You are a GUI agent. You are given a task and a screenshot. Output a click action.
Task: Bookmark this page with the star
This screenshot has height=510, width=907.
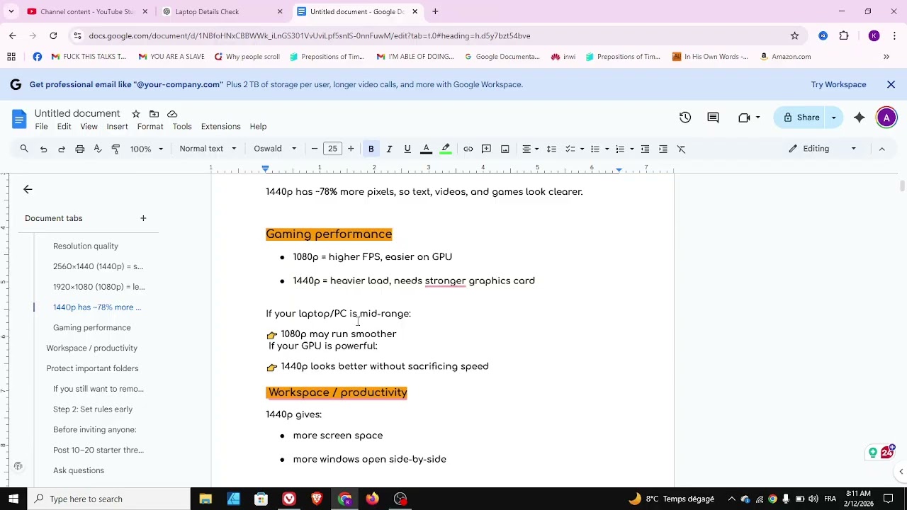coord(794,35)
